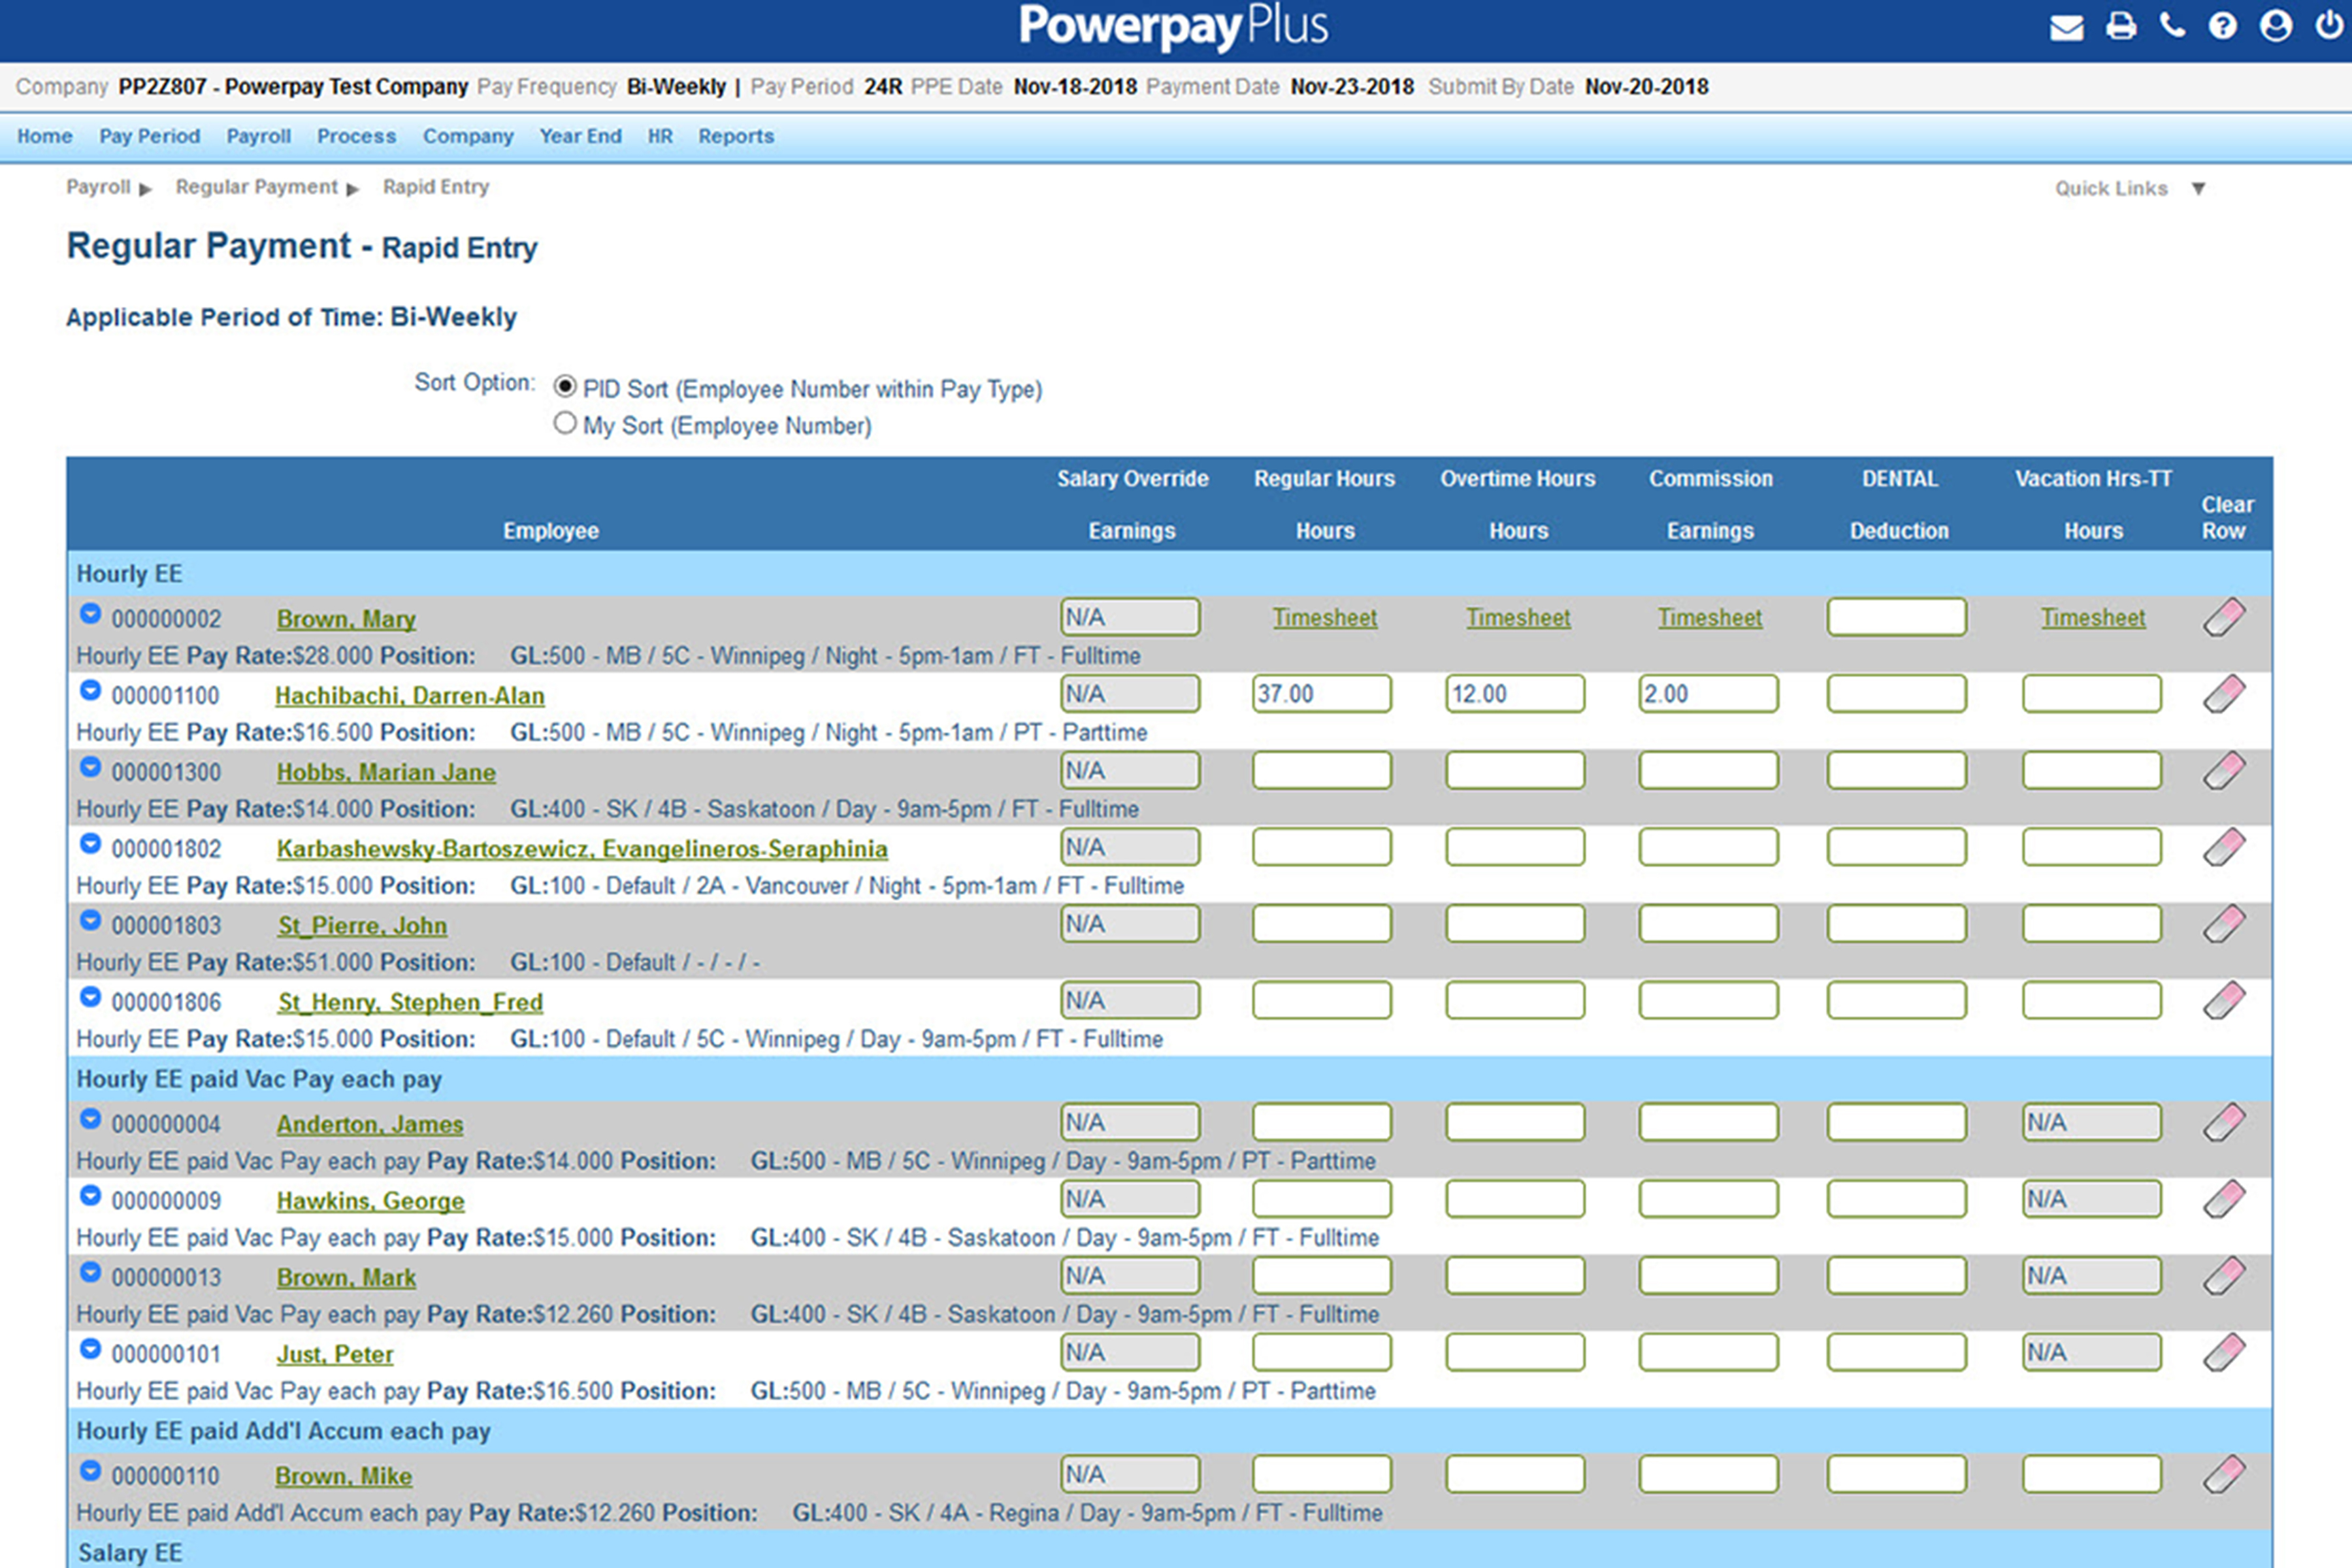This screenshot has height=1568, width=2352.
Task: Open Brown, Mike employee link
Action: tap(344, 1476)
